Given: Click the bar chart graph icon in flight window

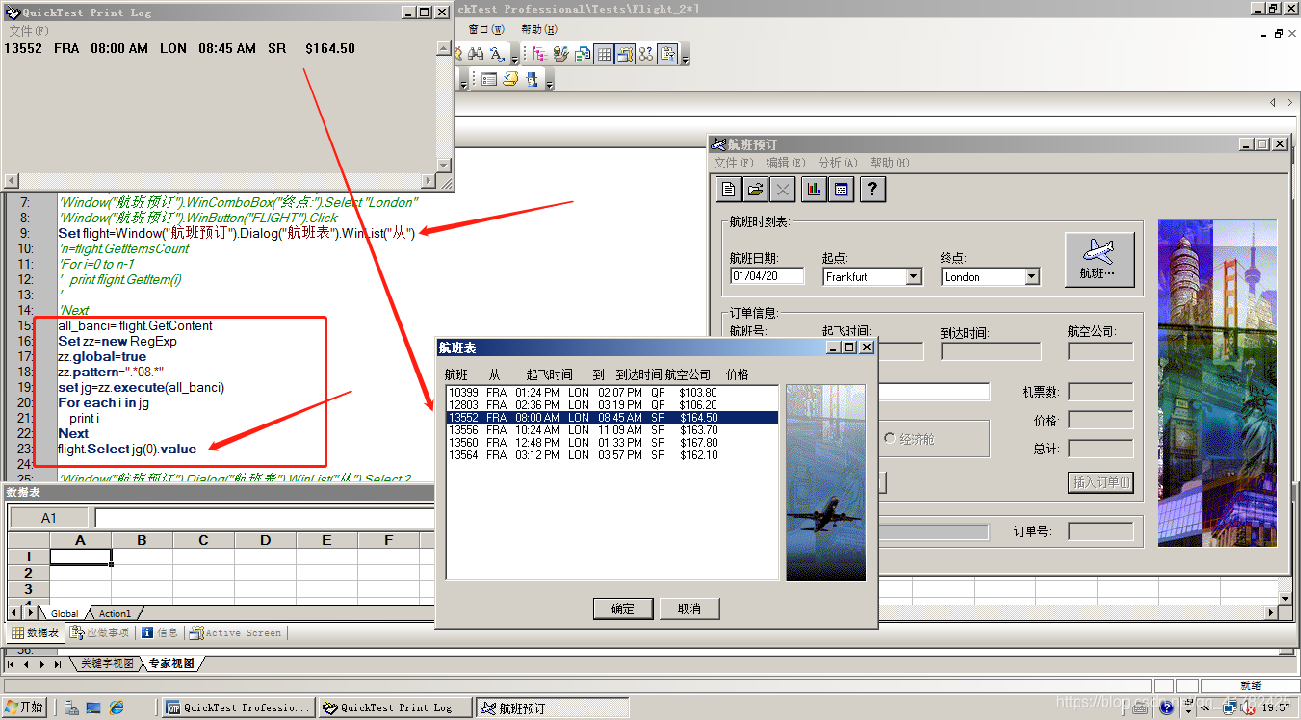Looking at the screenshot, I should point(814,190).
